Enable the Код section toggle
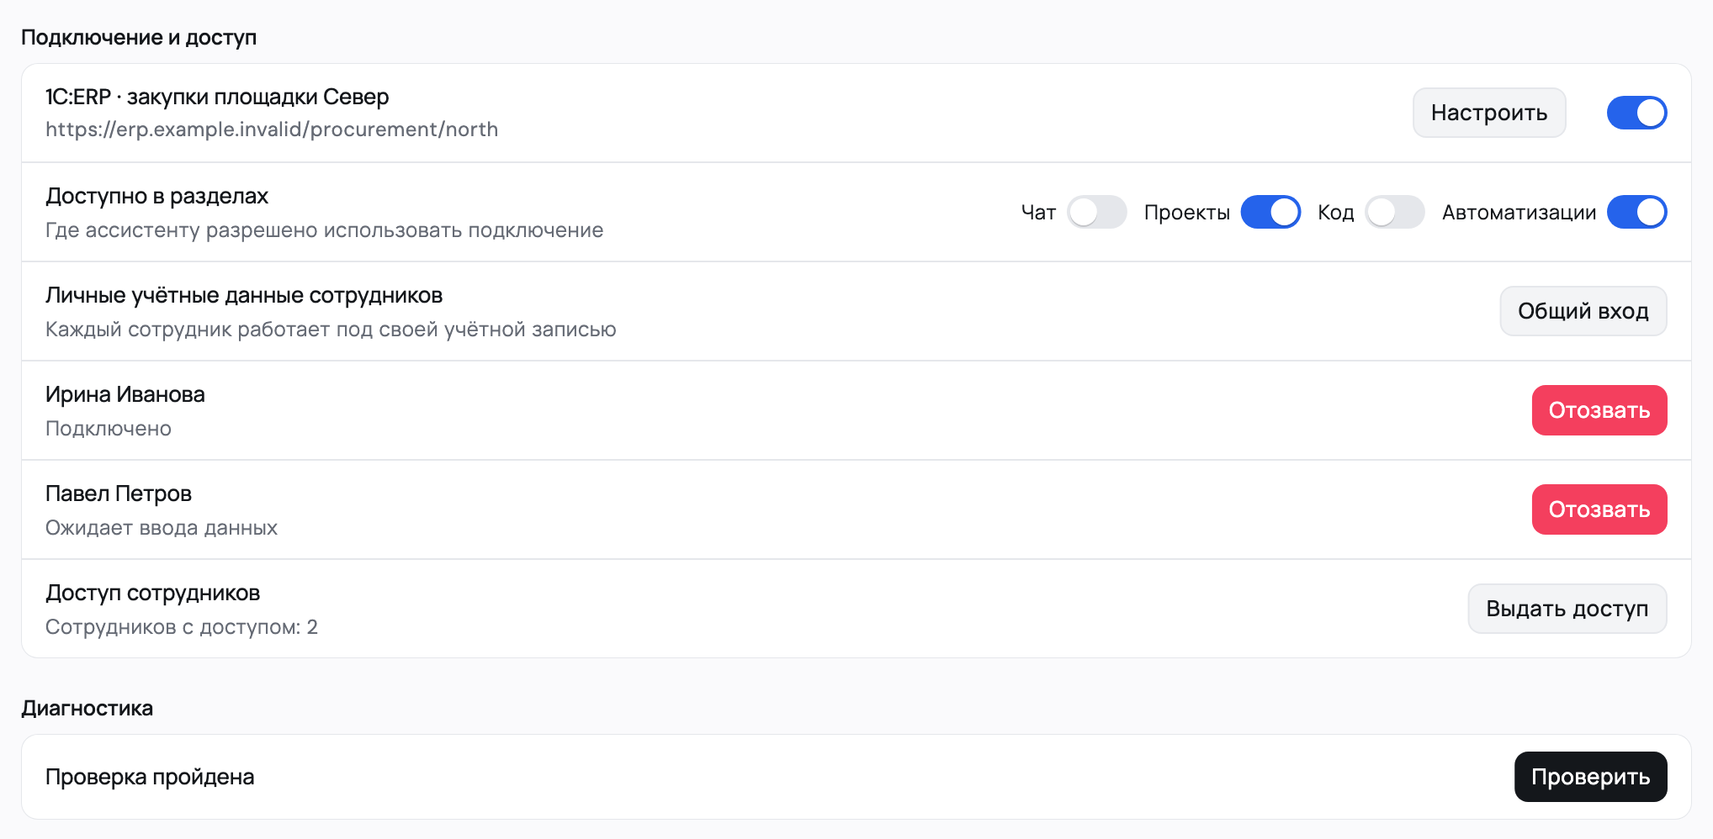The image size is (1713, 839). click(x=1394, y=212)
